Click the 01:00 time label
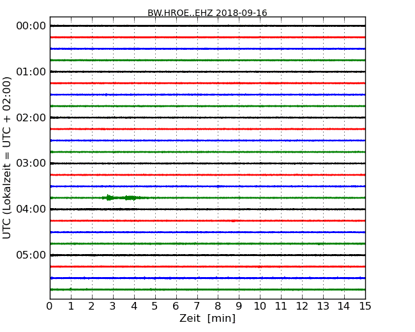The width and height of the screenshot is (415, 332). tap(31, 72)
